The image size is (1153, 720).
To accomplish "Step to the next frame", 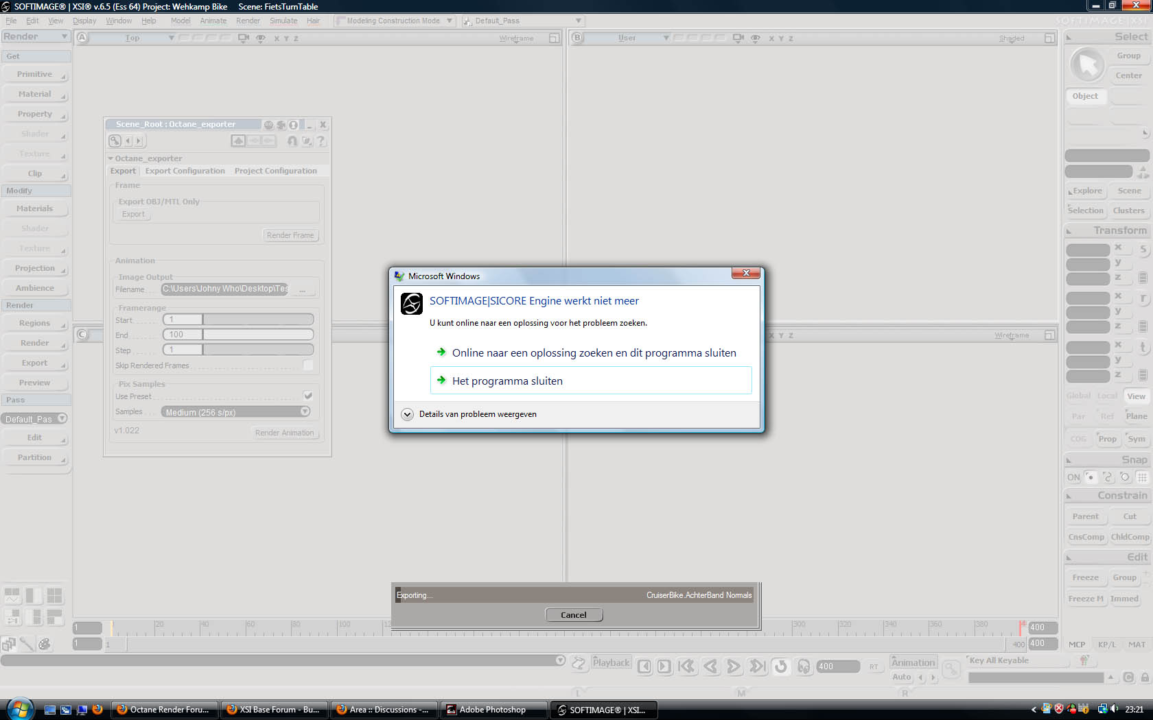I will click(x=664, y=667).
